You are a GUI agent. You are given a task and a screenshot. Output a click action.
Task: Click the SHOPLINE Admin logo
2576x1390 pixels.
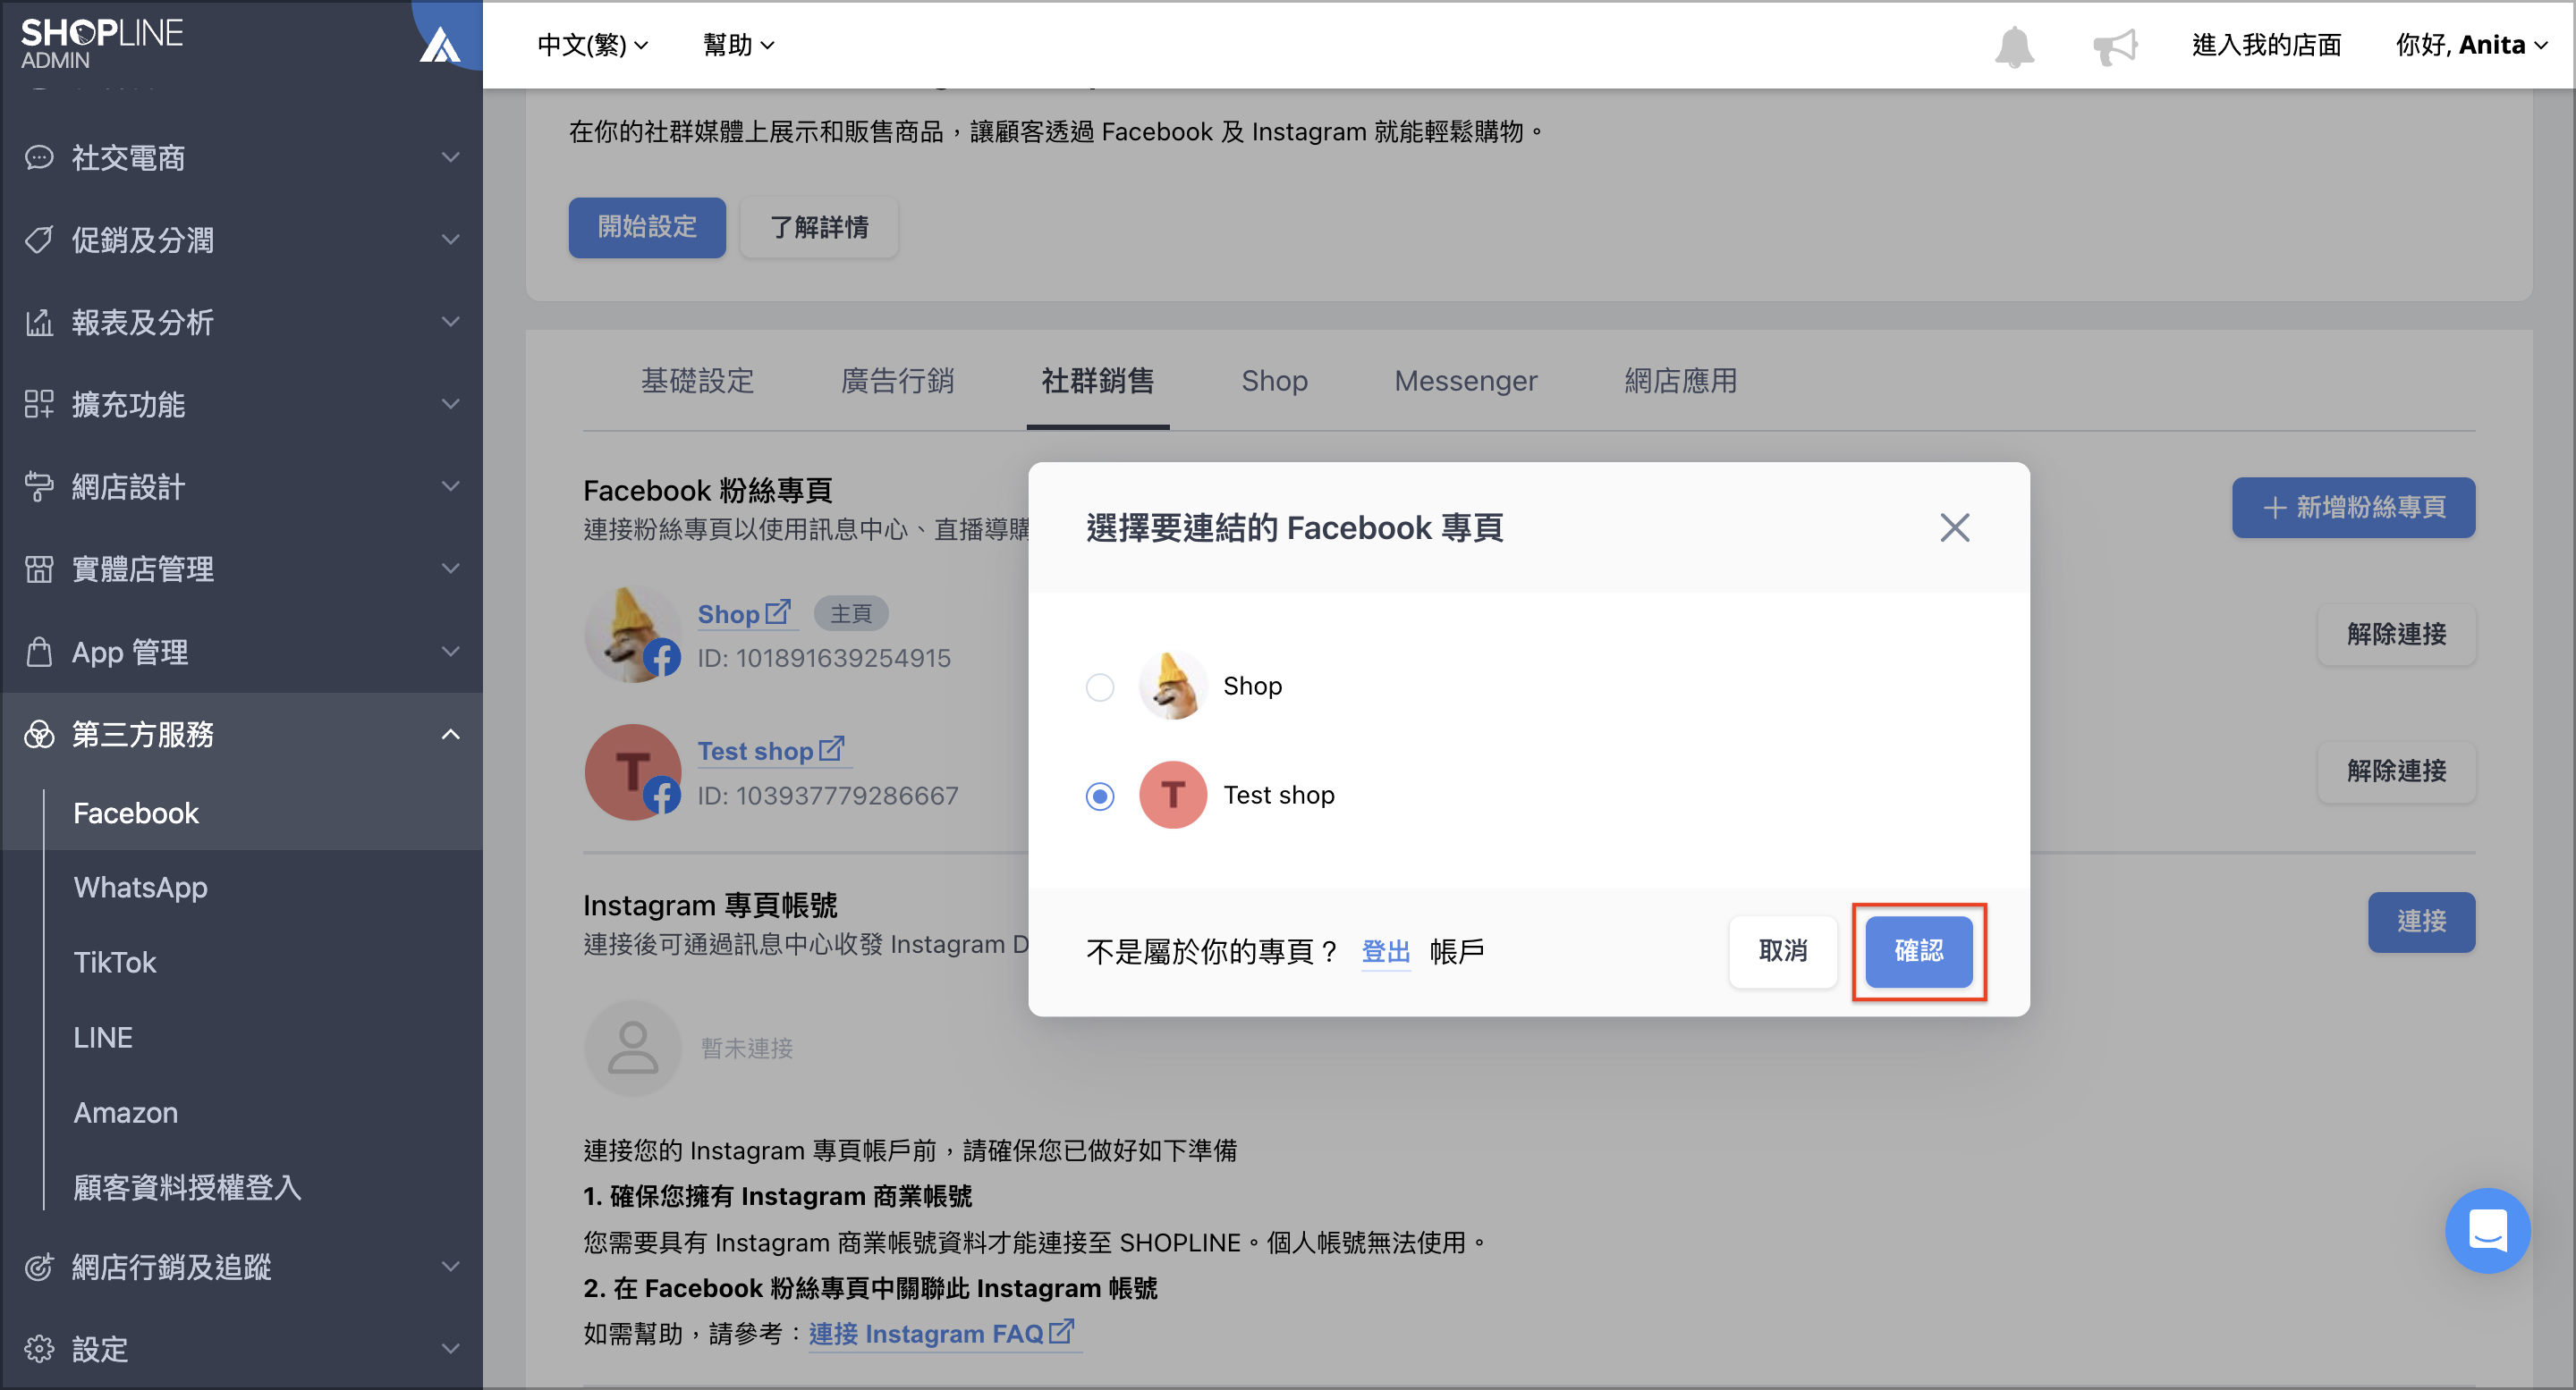(x=101, y=44)
